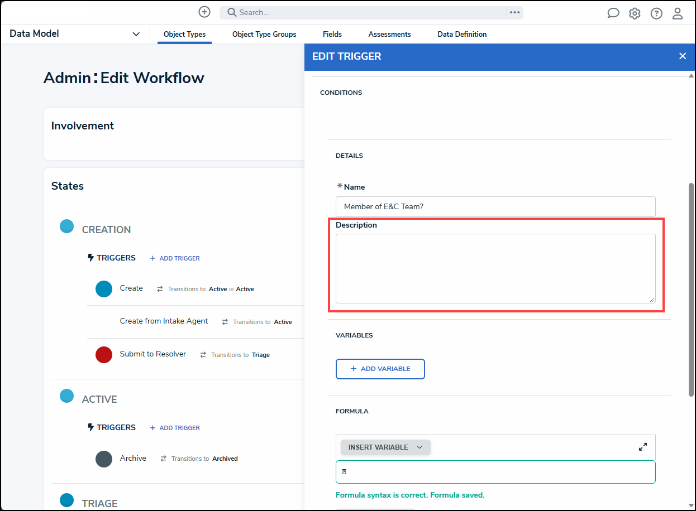Switch to the Fields tab
The width and height of the screenshot is (696, 511).
pyautogui.click(x=332, y=34)
